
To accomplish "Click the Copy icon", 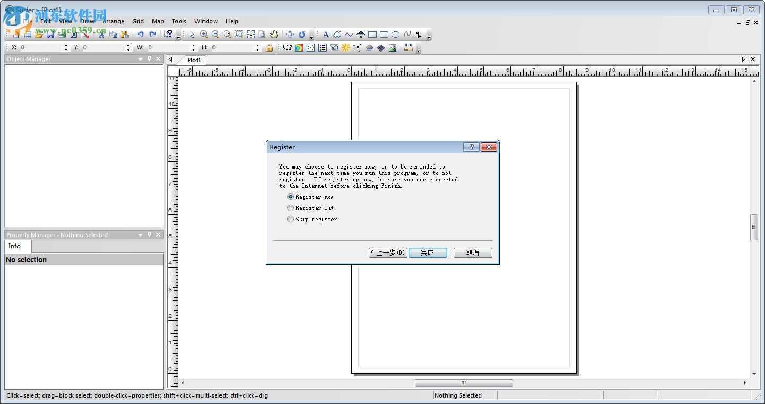I will 113,35.
